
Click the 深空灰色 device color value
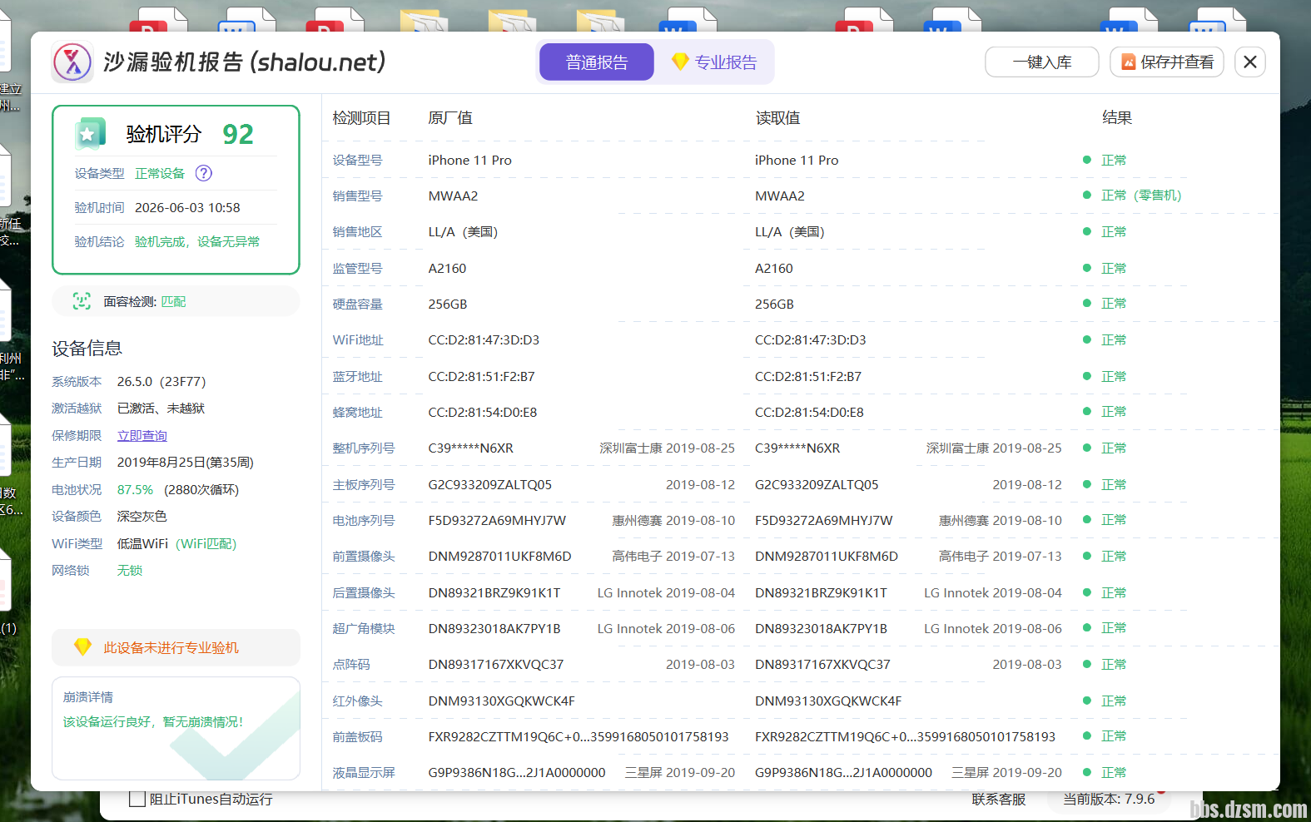(142, 516)
